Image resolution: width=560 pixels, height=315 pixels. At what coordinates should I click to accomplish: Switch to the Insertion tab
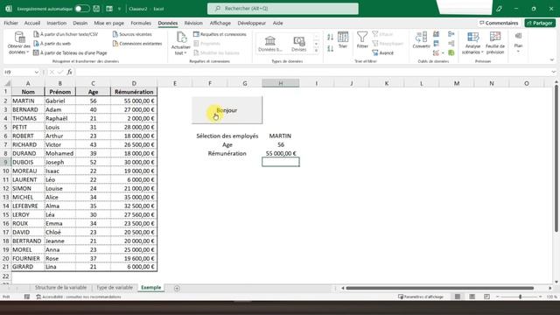click(x=56, y=23)
